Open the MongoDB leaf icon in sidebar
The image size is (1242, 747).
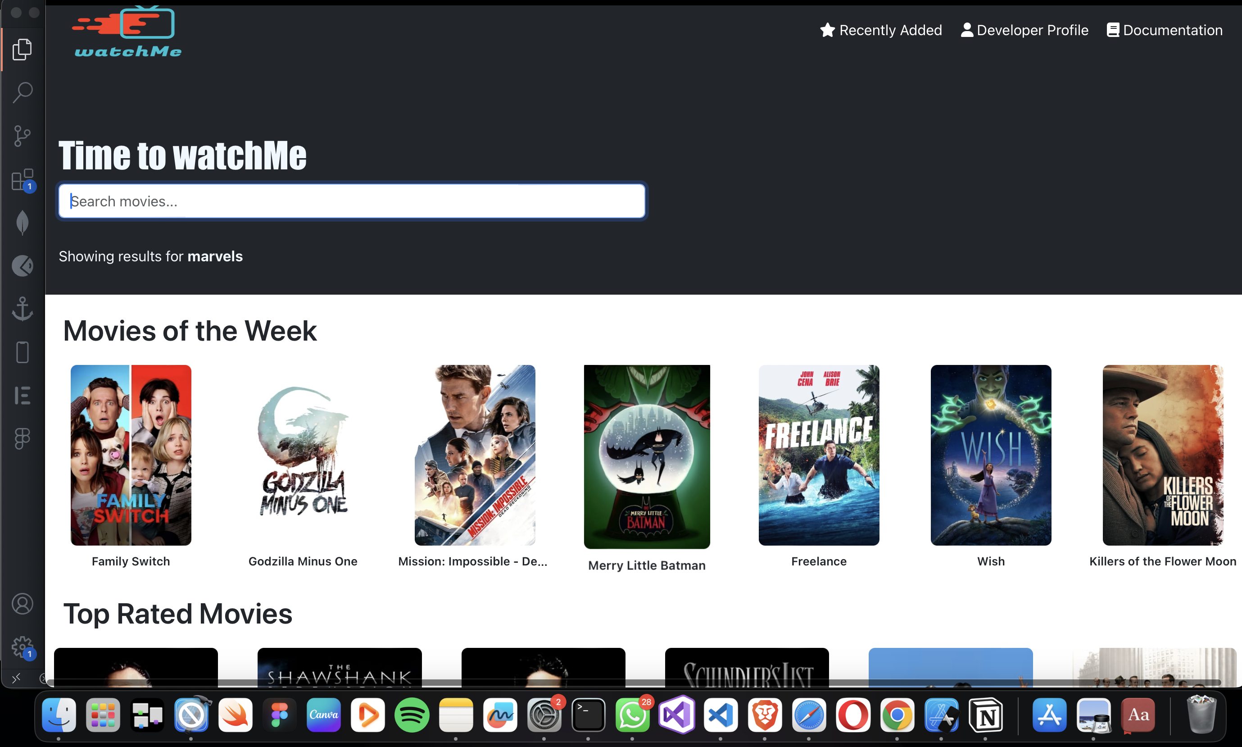(x=22, y=223)
